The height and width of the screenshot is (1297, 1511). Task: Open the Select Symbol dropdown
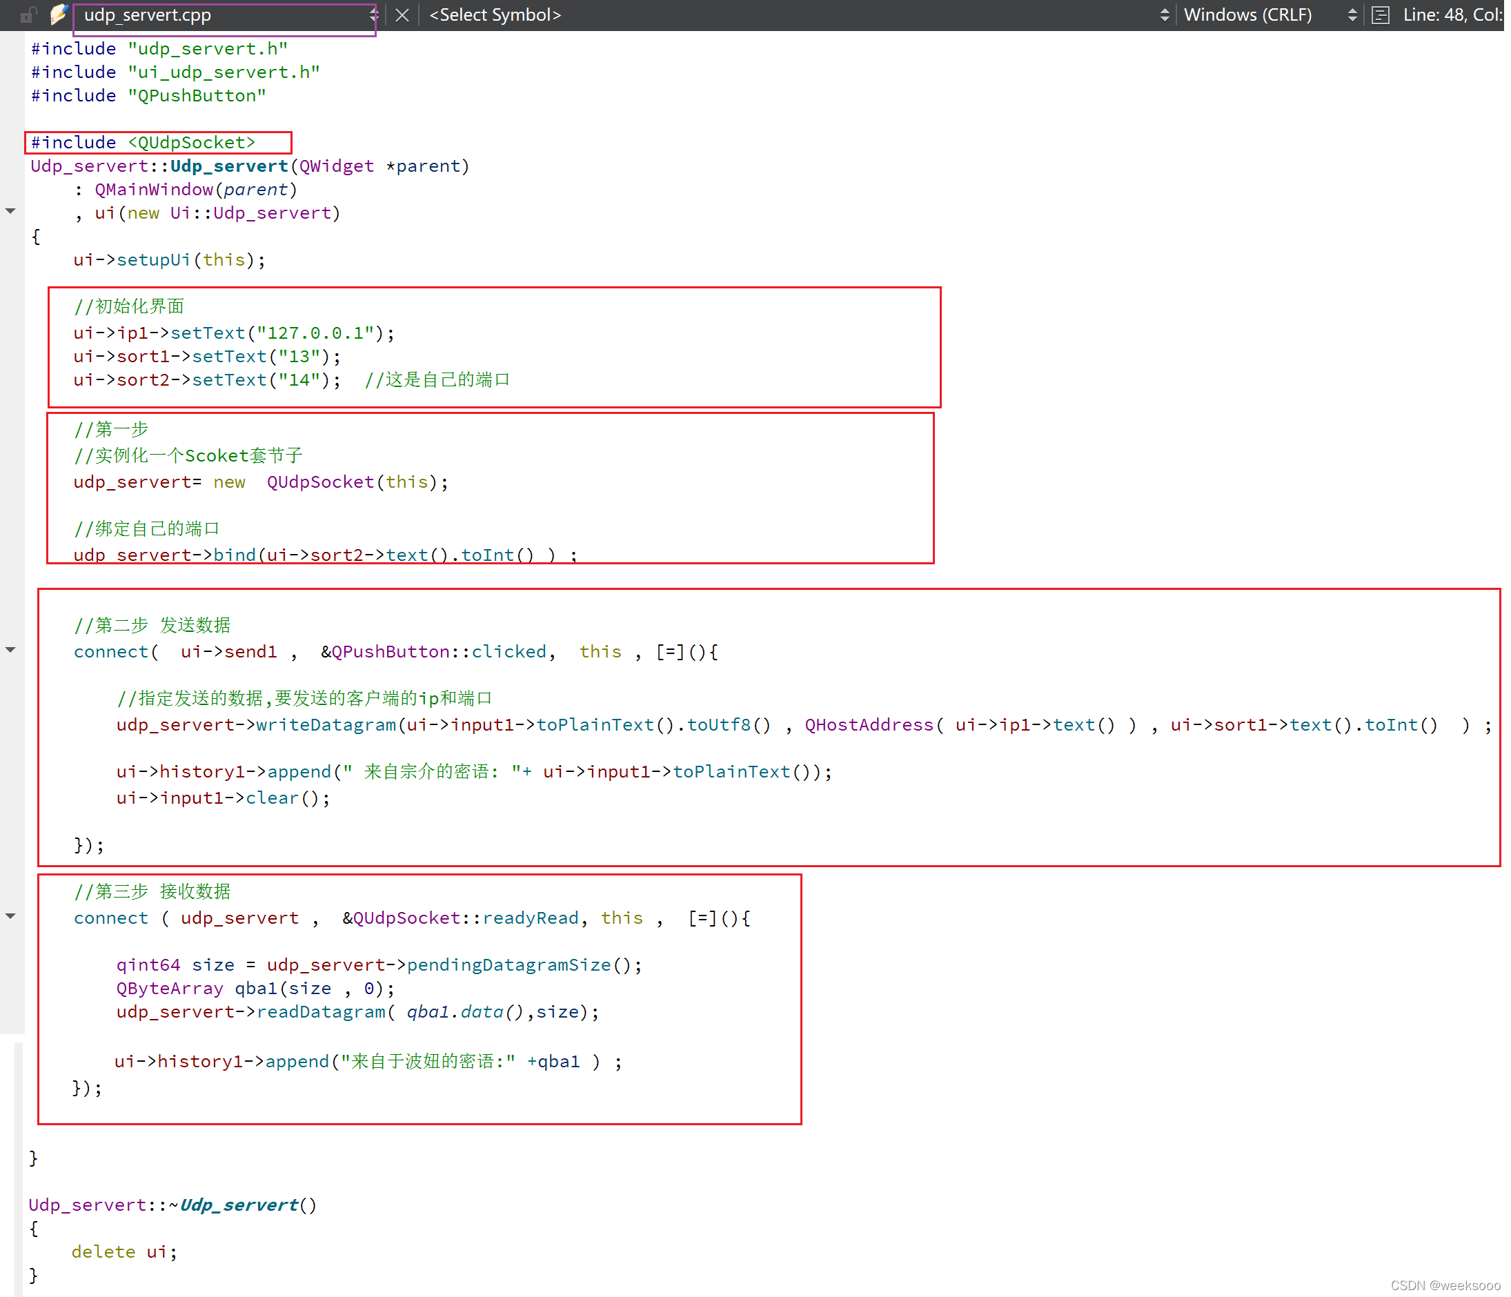[x=788, y=14]
